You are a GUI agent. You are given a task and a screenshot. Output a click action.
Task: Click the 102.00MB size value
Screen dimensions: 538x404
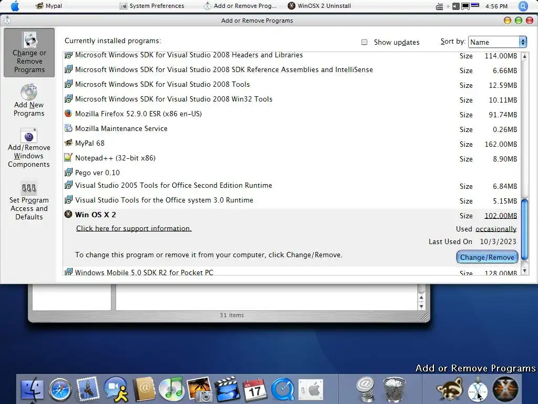[x=501, y=216]
